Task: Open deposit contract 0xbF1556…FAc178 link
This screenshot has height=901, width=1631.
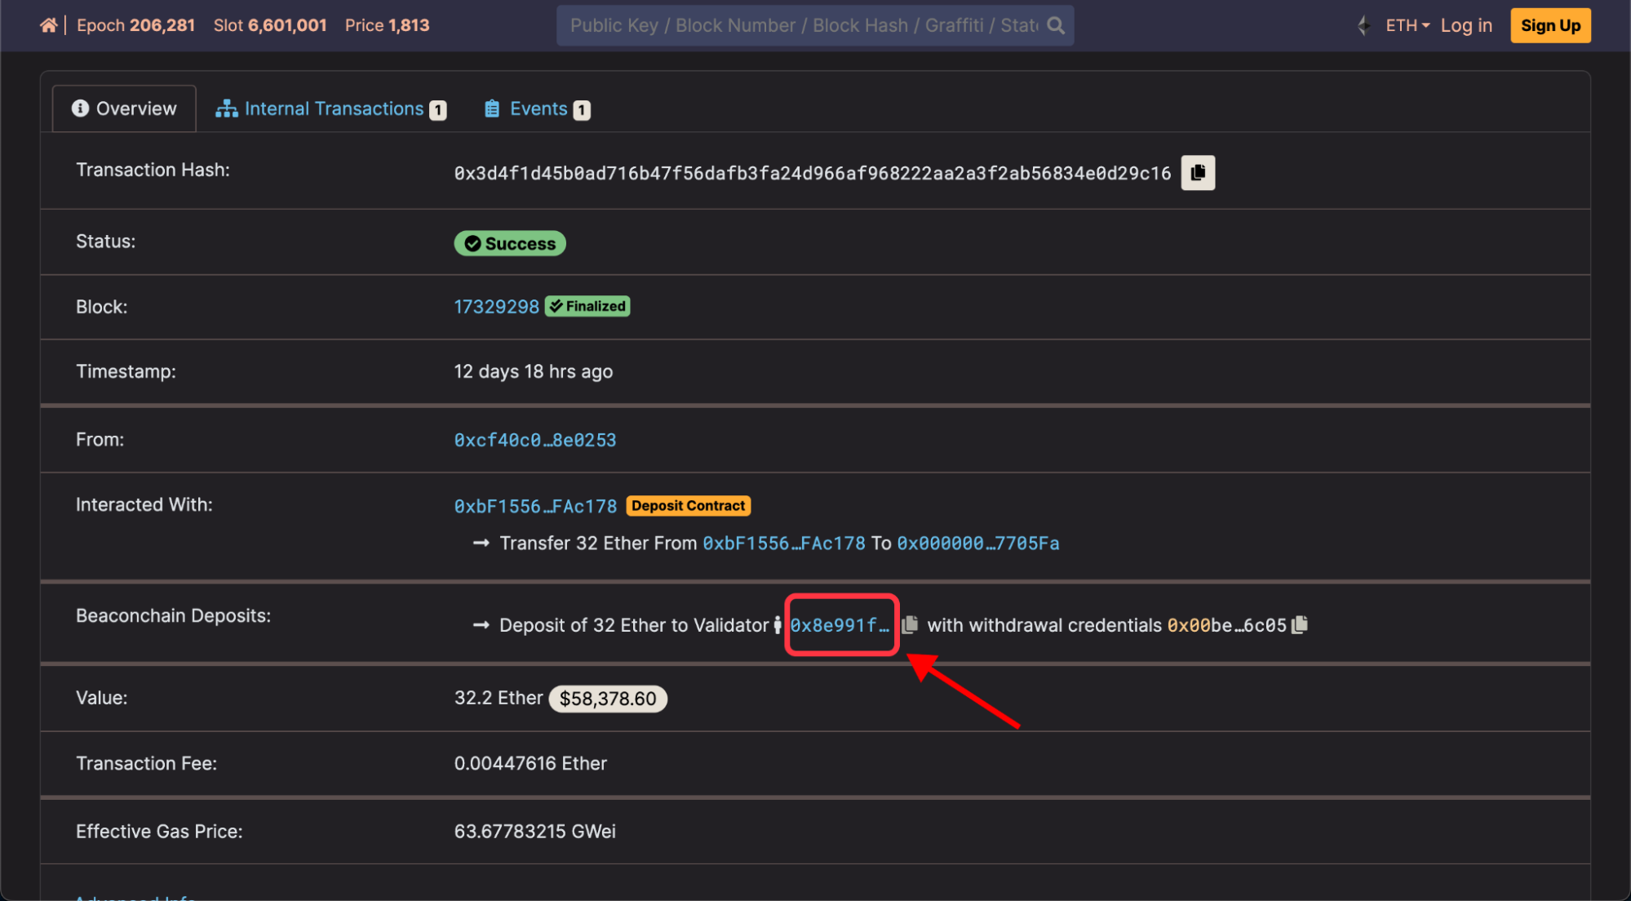Action: [x=535, y=506]
